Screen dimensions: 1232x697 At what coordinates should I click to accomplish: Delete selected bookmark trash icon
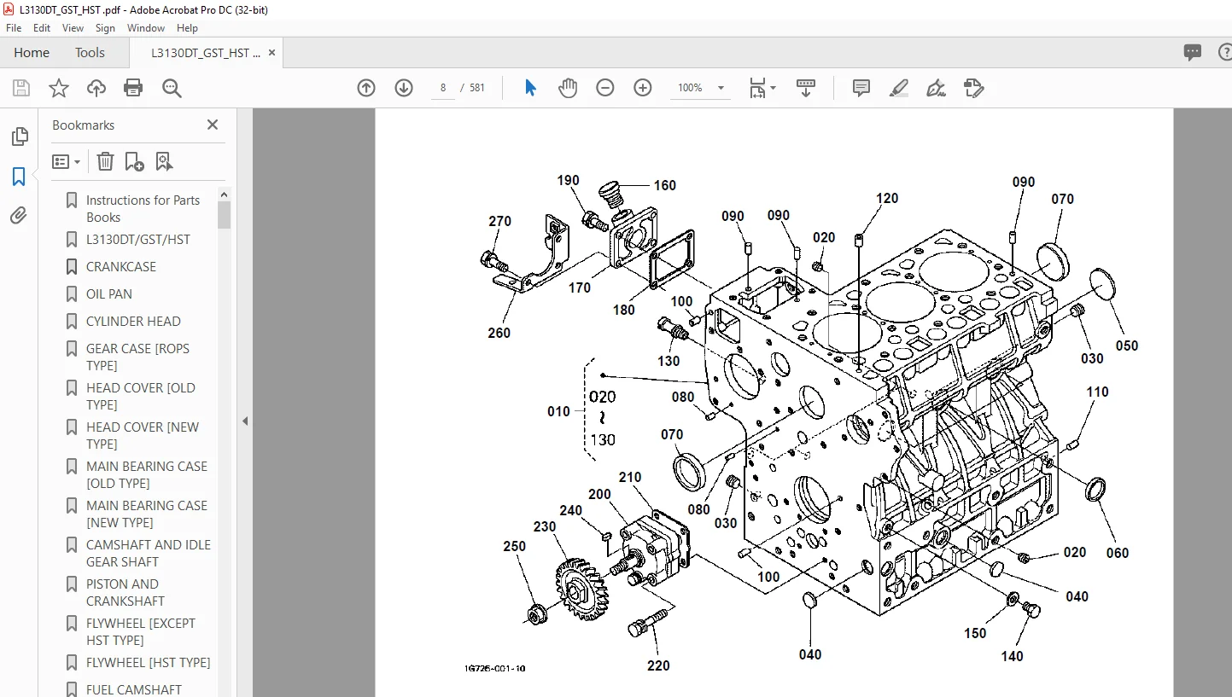tap(105, 161)
